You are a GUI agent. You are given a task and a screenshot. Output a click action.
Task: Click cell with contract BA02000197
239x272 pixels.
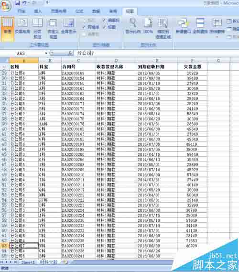78,144
